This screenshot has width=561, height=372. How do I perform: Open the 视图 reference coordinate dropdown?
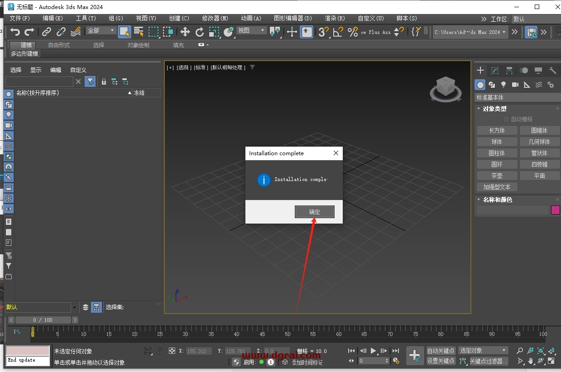[251, 30]
